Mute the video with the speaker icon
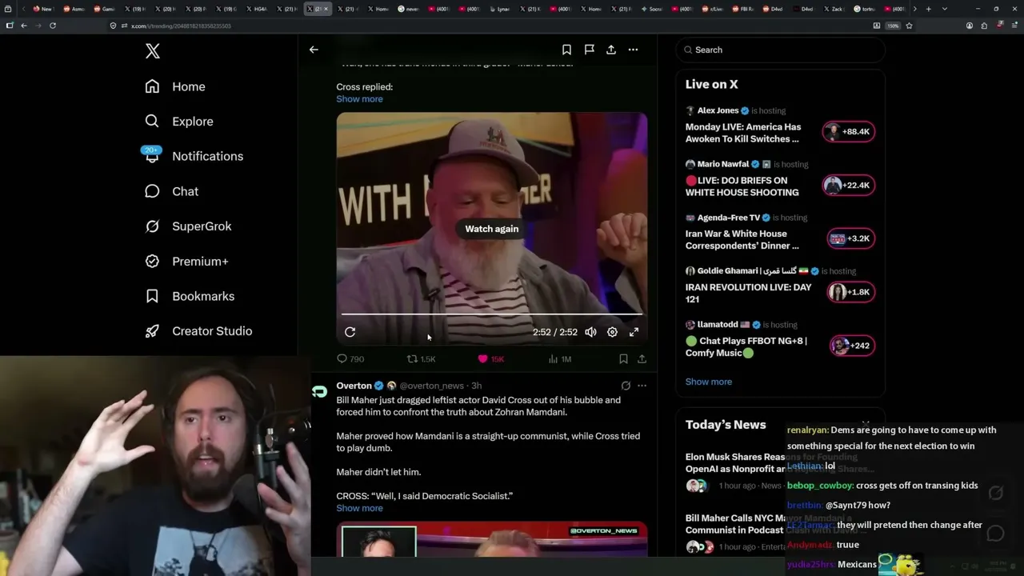 pos(590,332)
